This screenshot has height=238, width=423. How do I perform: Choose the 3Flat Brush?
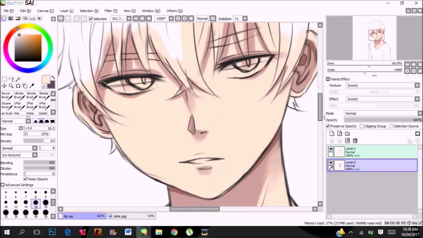[44, 105]
